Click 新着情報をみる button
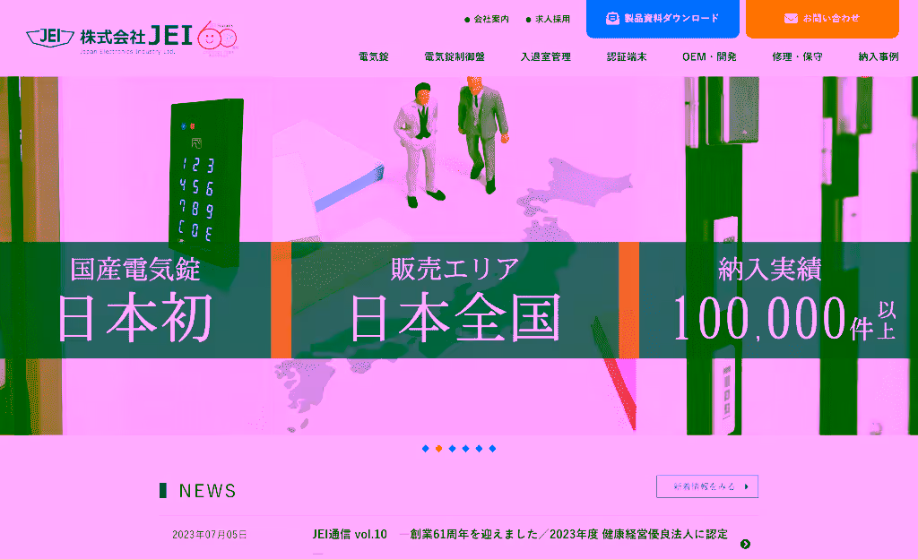Viewport: 918px width, 559px height. [x=707, y=486]
